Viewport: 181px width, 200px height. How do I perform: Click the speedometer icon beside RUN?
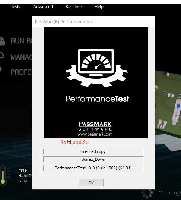pos(2,41)
